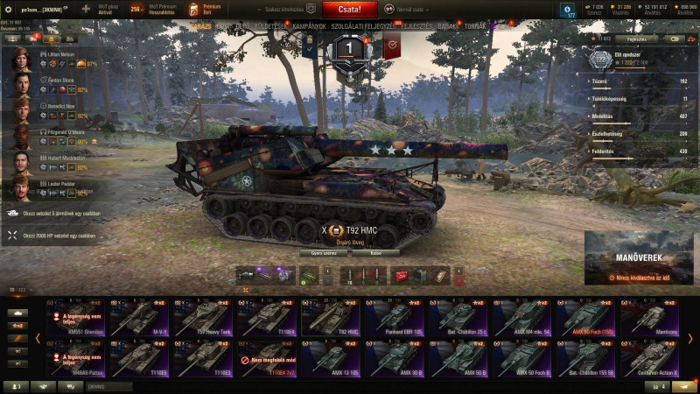Select the first shell ammo icon
Image resolution: width=700 pixels, height=394 pixels.
tap(349, 276)
